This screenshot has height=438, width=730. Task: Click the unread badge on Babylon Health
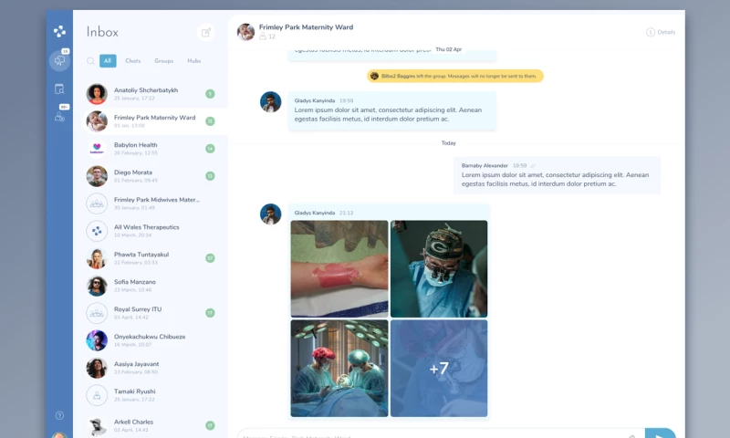210,149
